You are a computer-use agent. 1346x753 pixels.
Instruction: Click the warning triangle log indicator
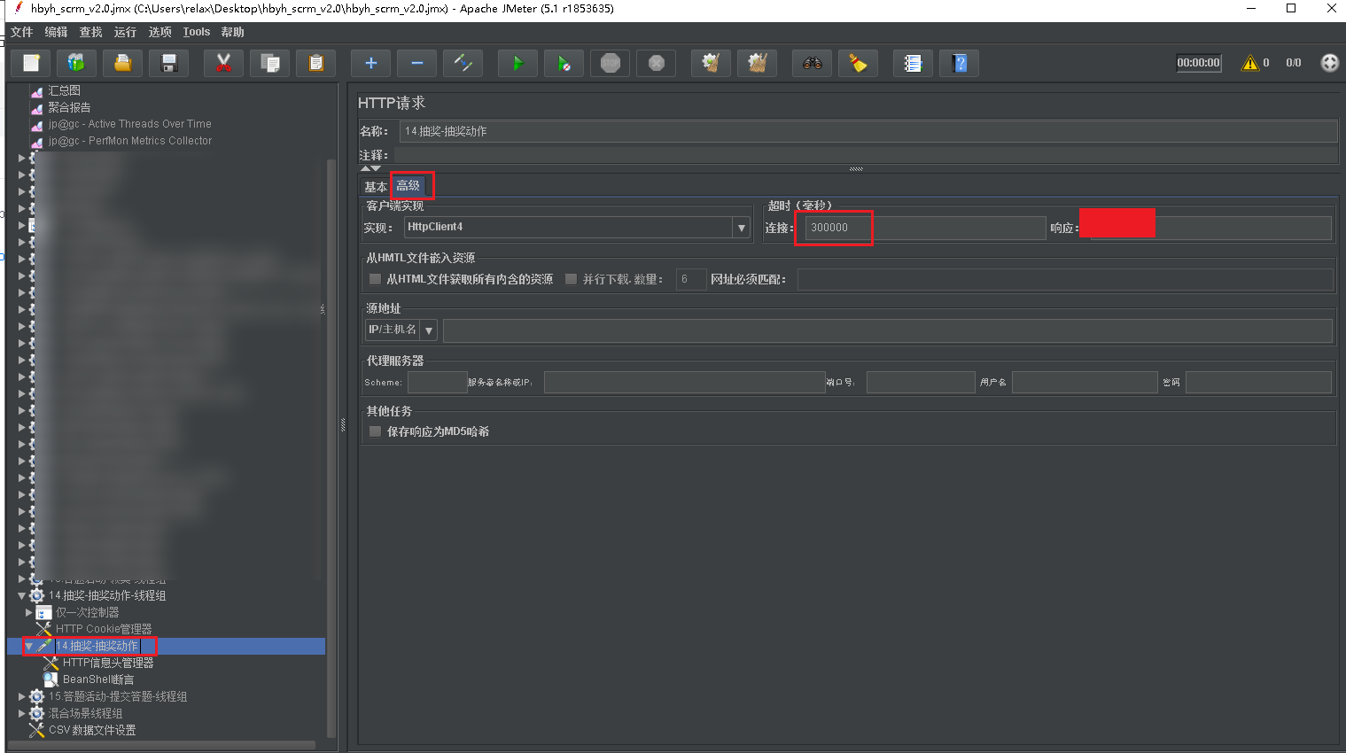point(1250,63)
